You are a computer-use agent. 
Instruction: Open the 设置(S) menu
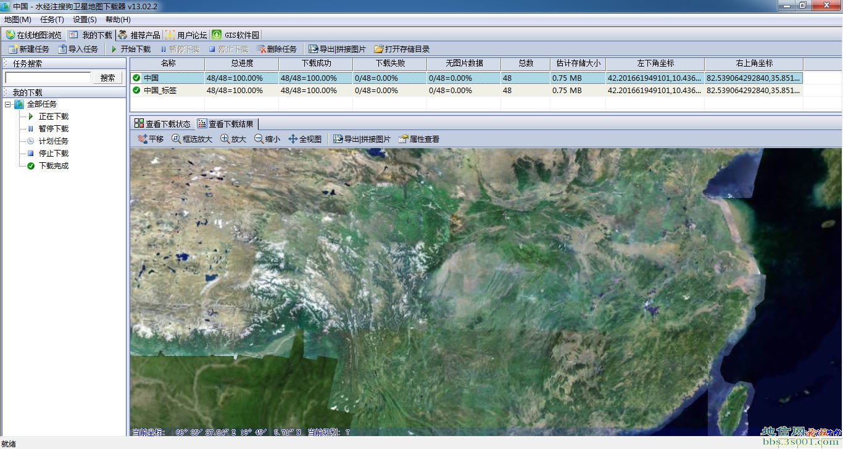(x=85, y=20)
